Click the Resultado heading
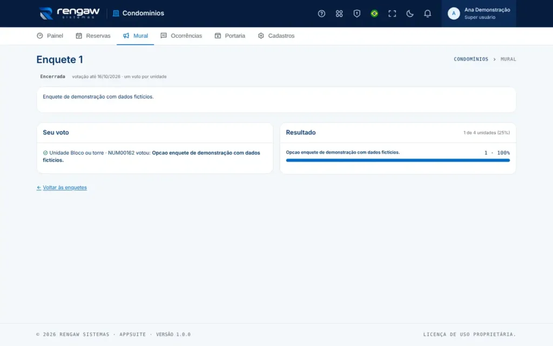Viewport: 553px width, 346px height. pyautogui.click(x=301, y=132)
